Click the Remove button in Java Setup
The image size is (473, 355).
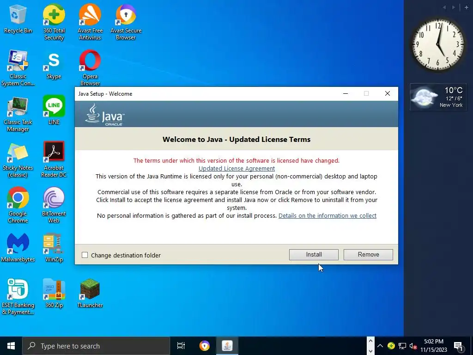point(368,255)
